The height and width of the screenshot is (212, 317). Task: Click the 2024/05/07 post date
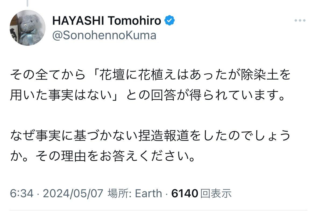click(x=73, y=193)
